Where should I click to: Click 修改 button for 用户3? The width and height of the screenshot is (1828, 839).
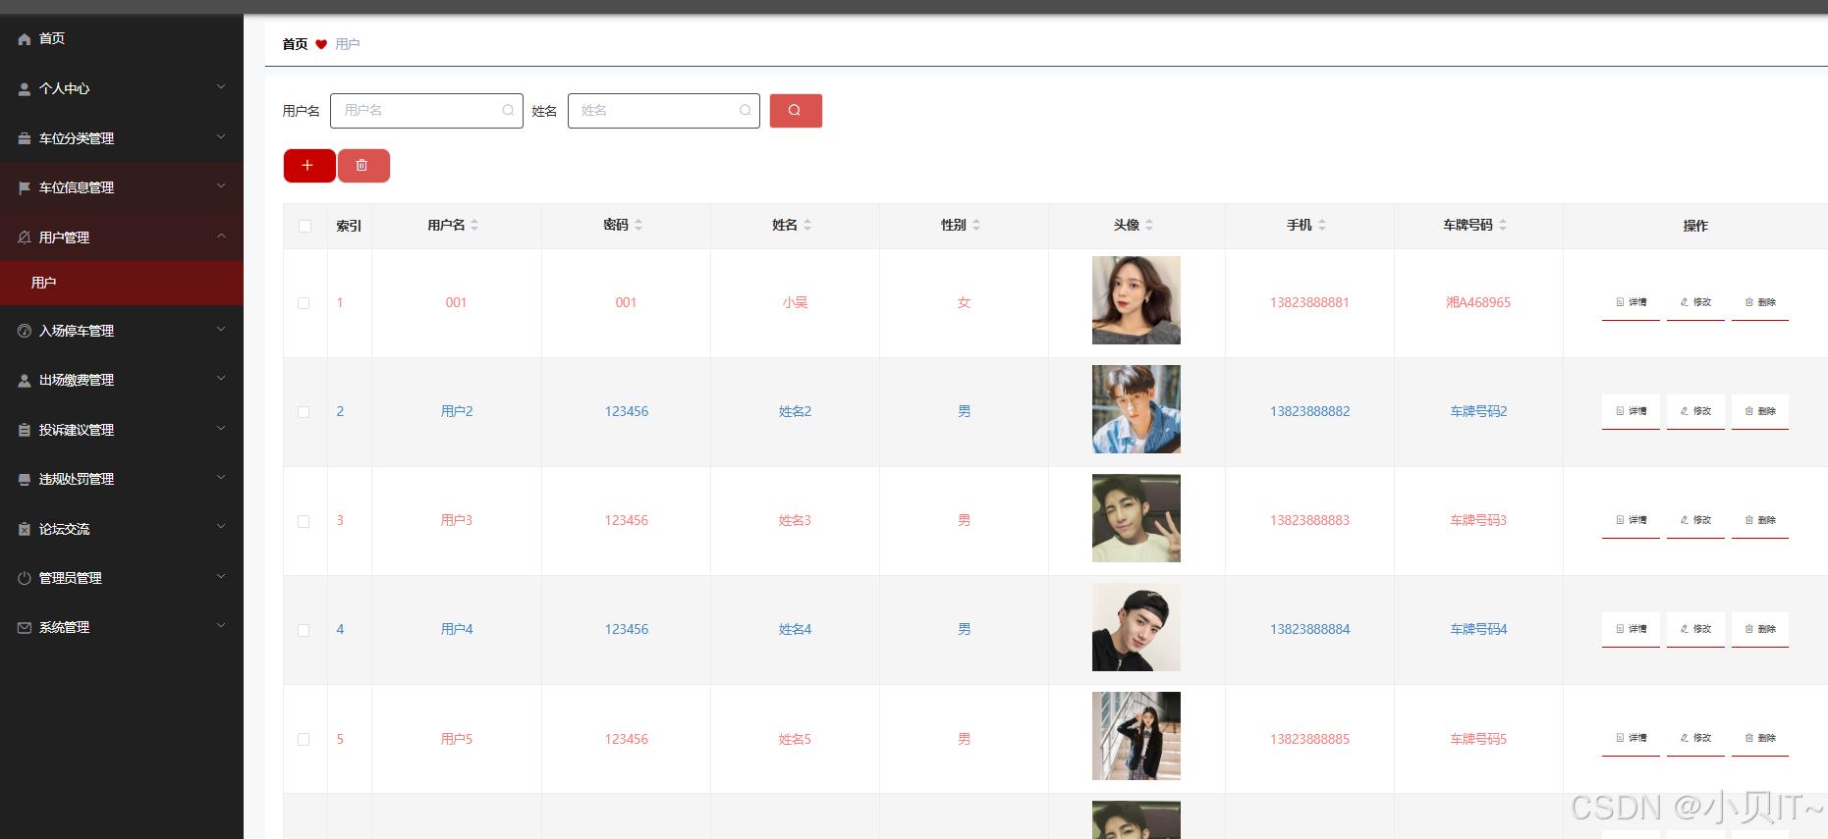point(1695,520)
